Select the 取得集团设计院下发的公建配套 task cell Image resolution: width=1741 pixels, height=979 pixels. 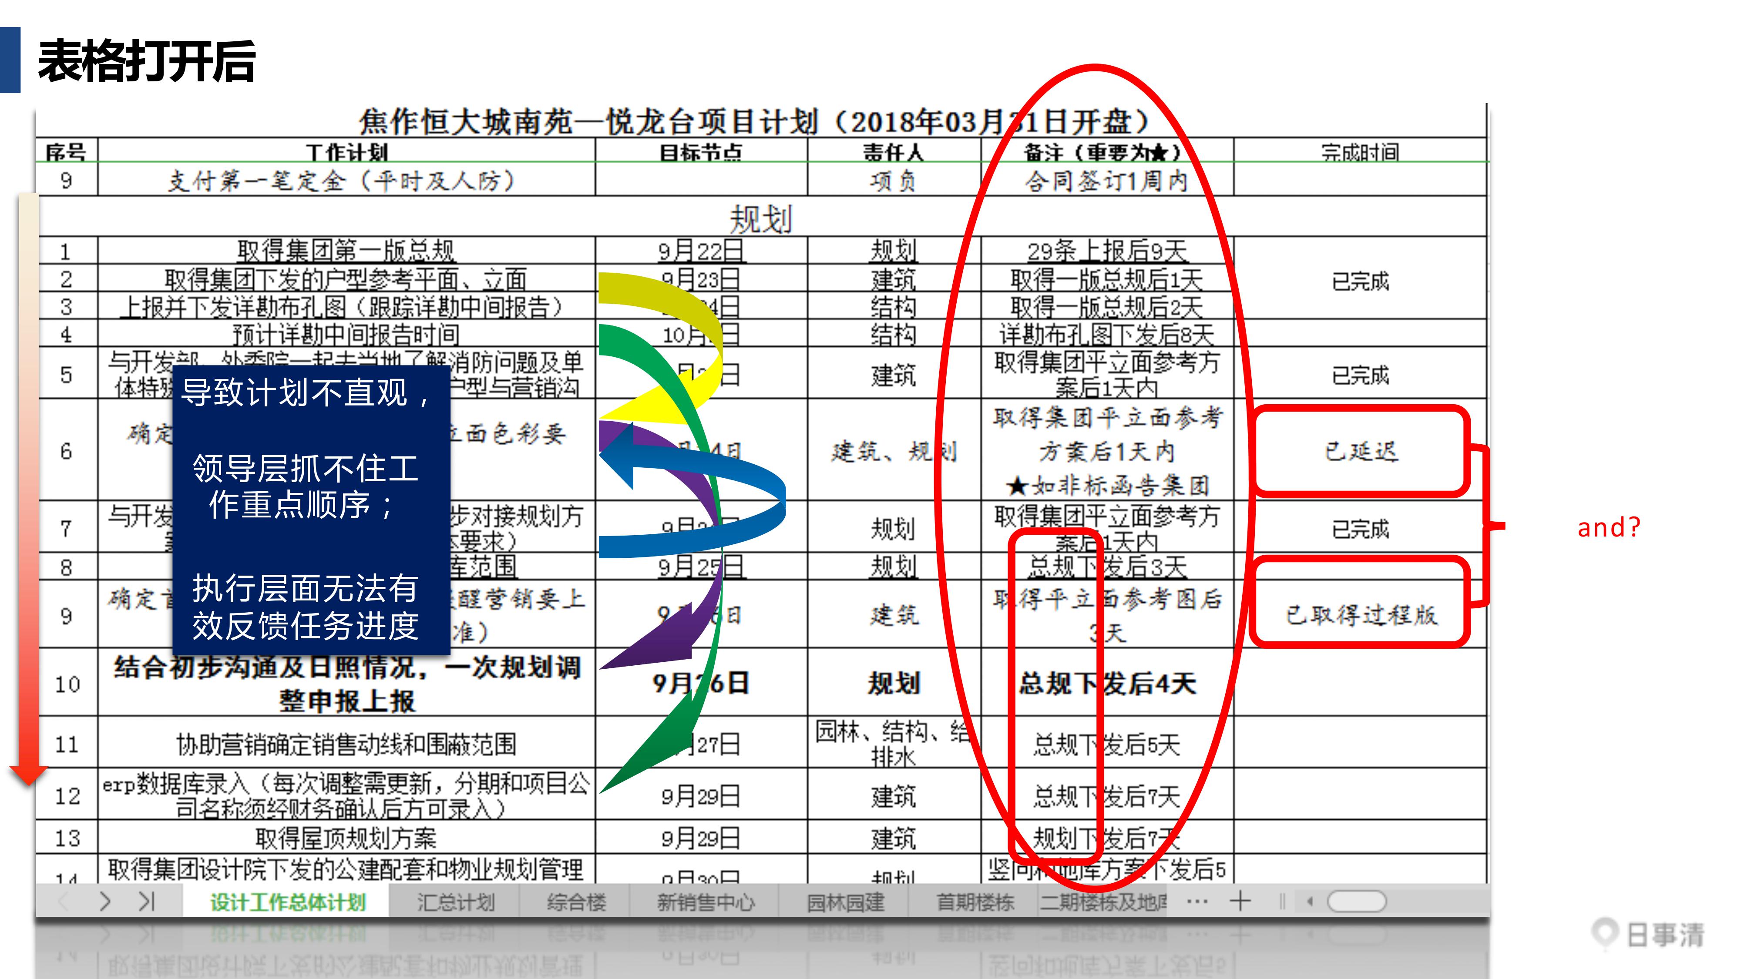click(x=346, y=869)
